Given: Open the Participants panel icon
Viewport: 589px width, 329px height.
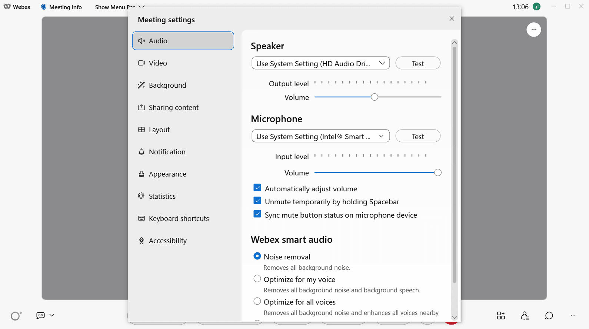Looking at the screenshot, I should pos(525,315).
